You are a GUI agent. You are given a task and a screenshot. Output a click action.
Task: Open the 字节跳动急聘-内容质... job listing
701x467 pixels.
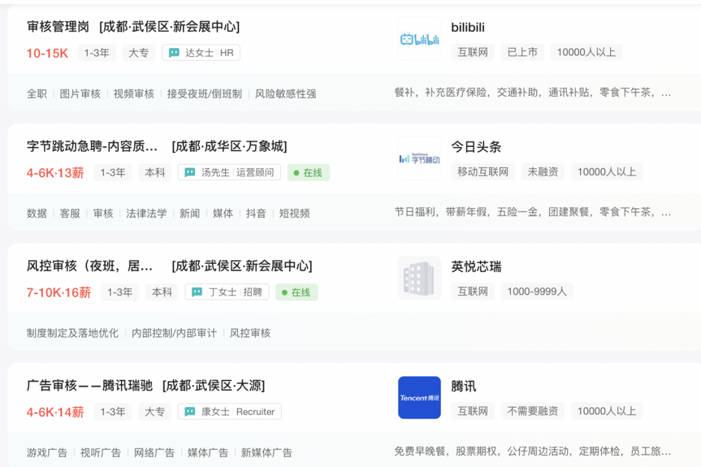pyautogui.click(x=92, y=146)
